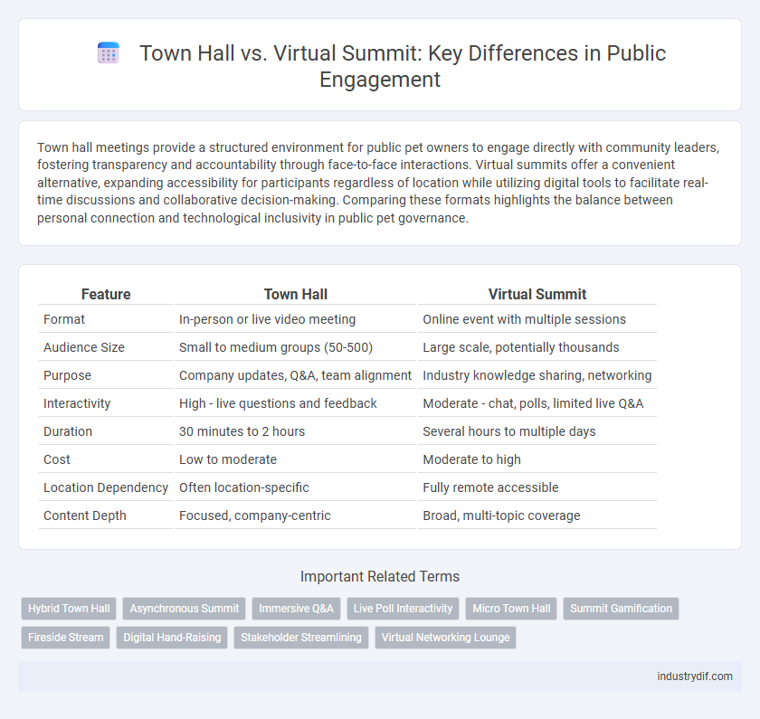This screenshot has width=760, height=719.
Task: Select the Purpose row label
Action: pos(67,375)
